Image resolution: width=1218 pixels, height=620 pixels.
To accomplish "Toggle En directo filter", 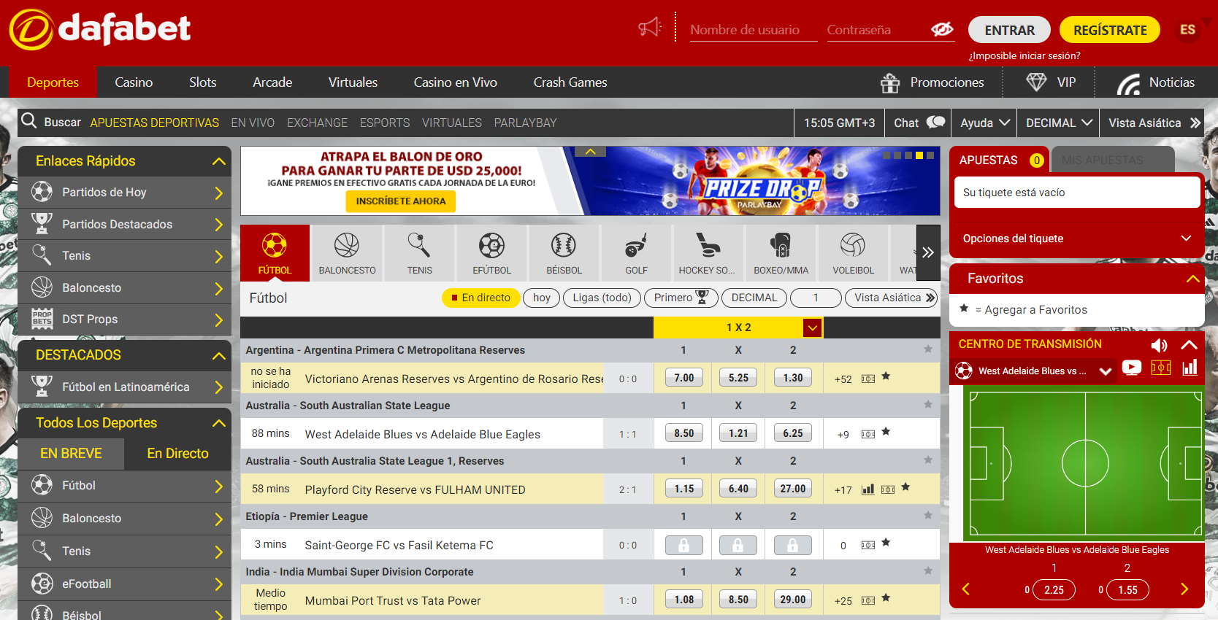I will [480, 298].
